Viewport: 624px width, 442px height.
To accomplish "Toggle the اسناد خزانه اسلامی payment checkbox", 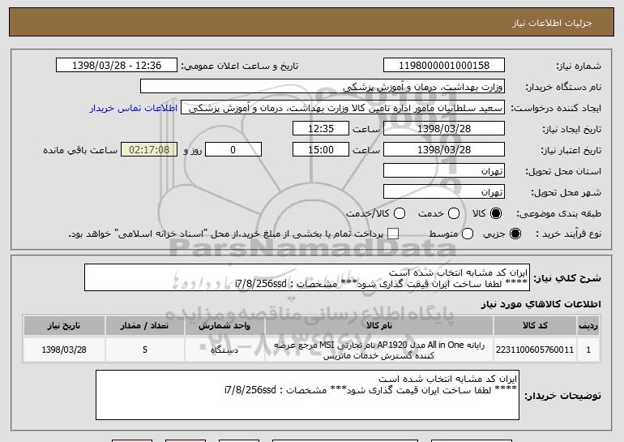I will [x=393, y=234].
